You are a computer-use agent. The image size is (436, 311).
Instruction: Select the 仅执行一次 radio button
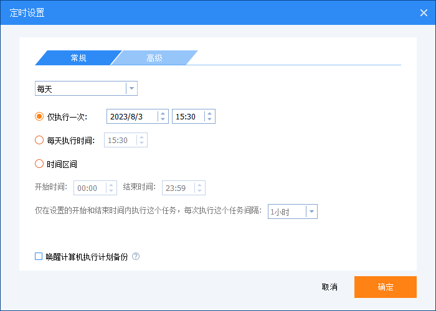[39, 116]
